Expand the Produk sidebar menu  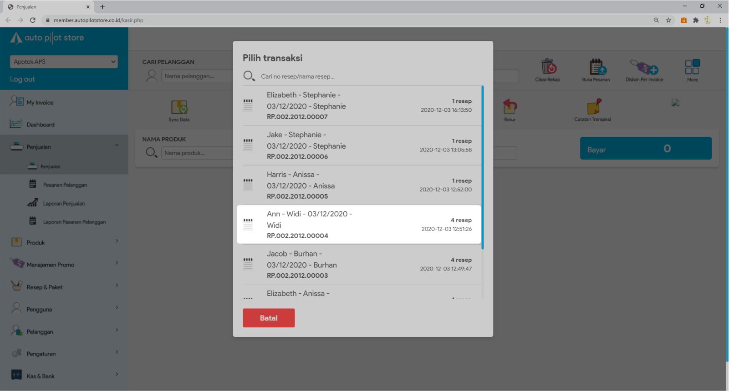pyautogui.click(x=64, y=242)
